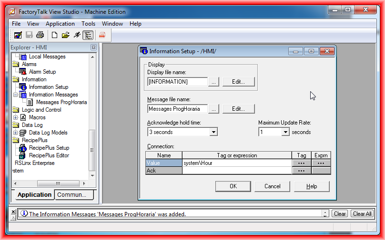Expand the Data Log Models node
This screenshot has height=240, width=385.
pyautogui.click(x=16, y=133)
